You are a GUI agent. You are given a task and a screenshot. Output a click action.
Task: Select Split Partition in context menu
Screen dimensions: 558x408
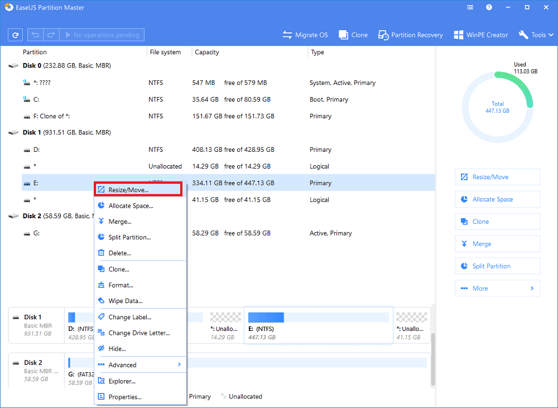coord(141,237)
